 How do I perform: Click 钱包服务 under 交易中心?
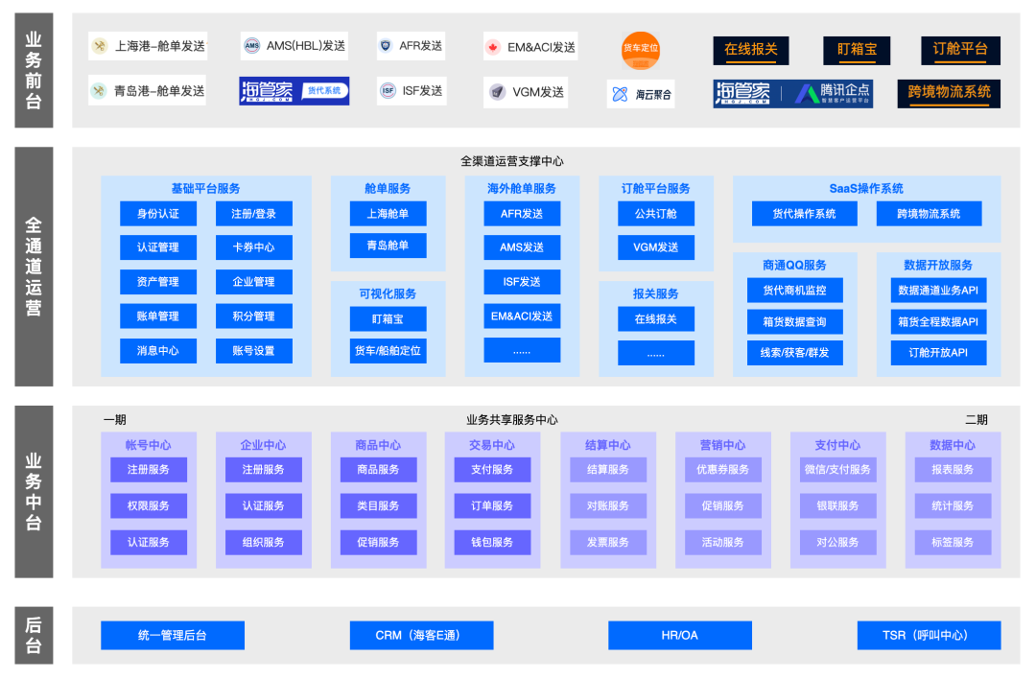492,542
